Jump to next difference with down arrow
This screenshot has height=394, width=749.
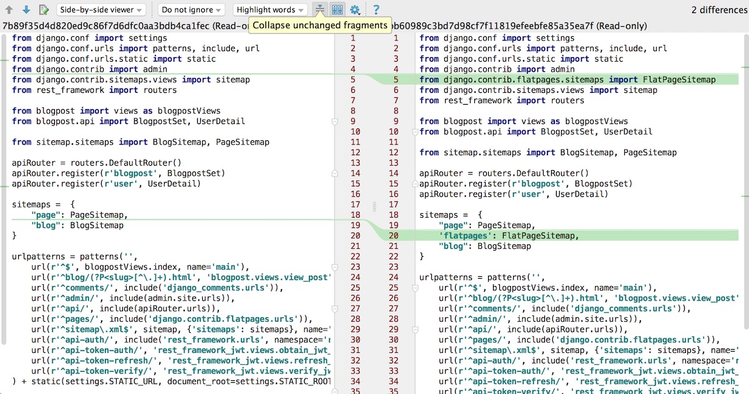(x=26, y=9)
